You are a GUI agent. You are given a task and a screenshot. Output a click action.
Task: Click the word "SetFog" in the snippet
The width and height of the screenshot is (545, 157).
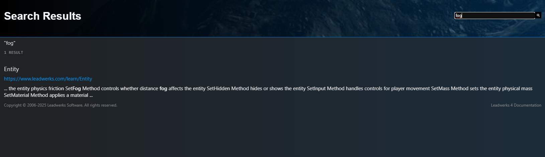click(73, 89)
